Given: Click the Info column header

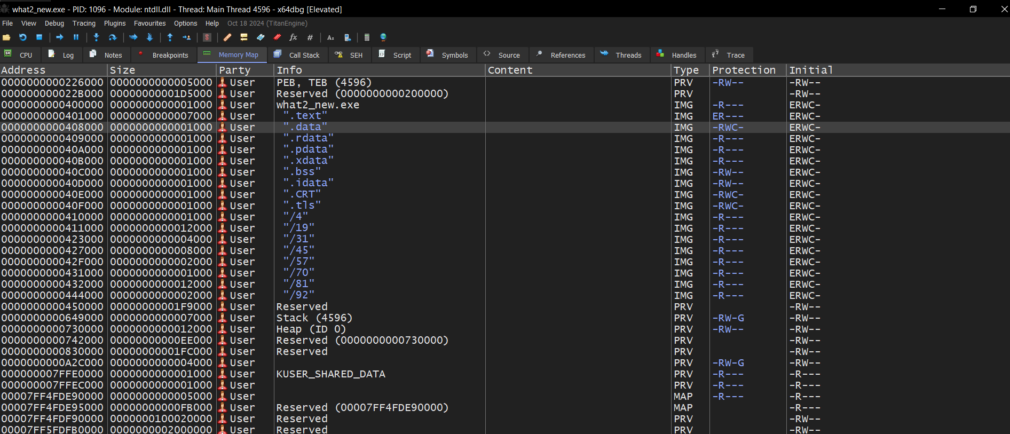Looking at the screenshot, I should point(380,70).
